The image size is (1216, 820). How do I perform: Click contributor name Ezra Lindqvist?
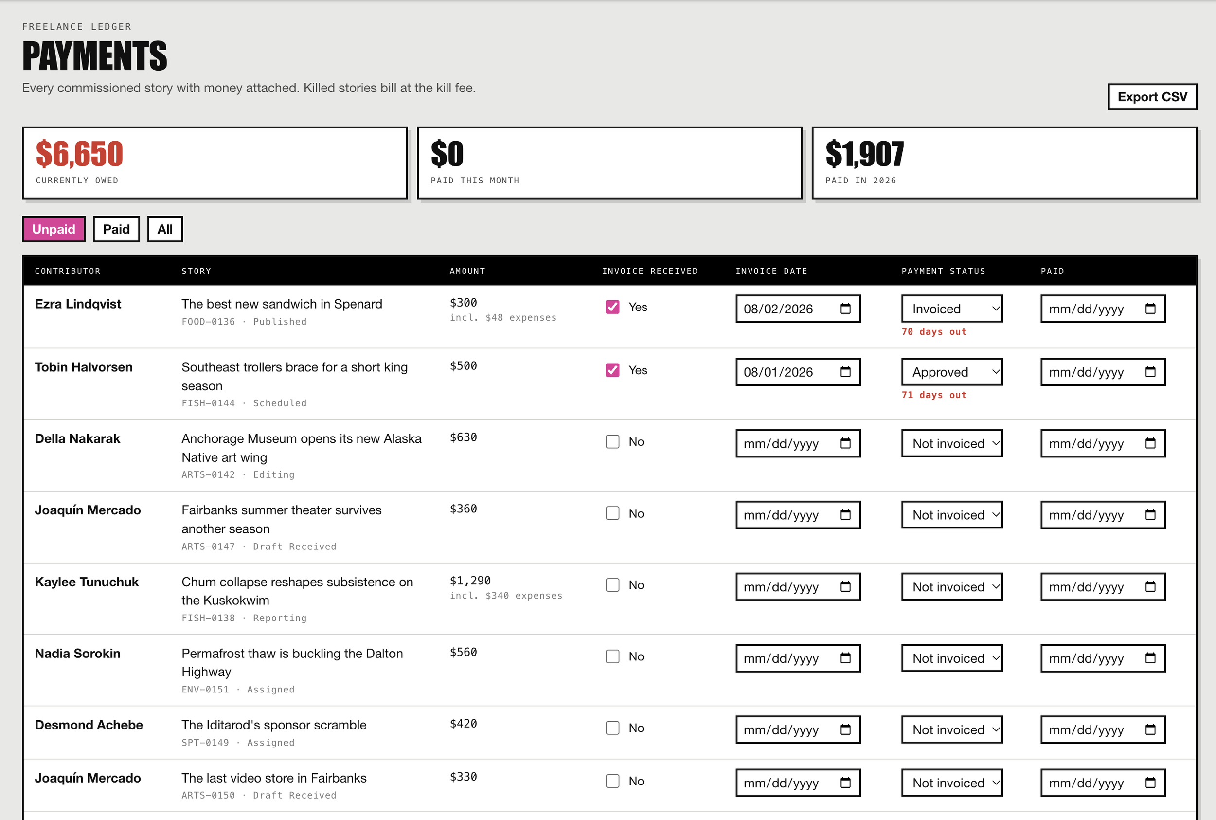point(78,304)
